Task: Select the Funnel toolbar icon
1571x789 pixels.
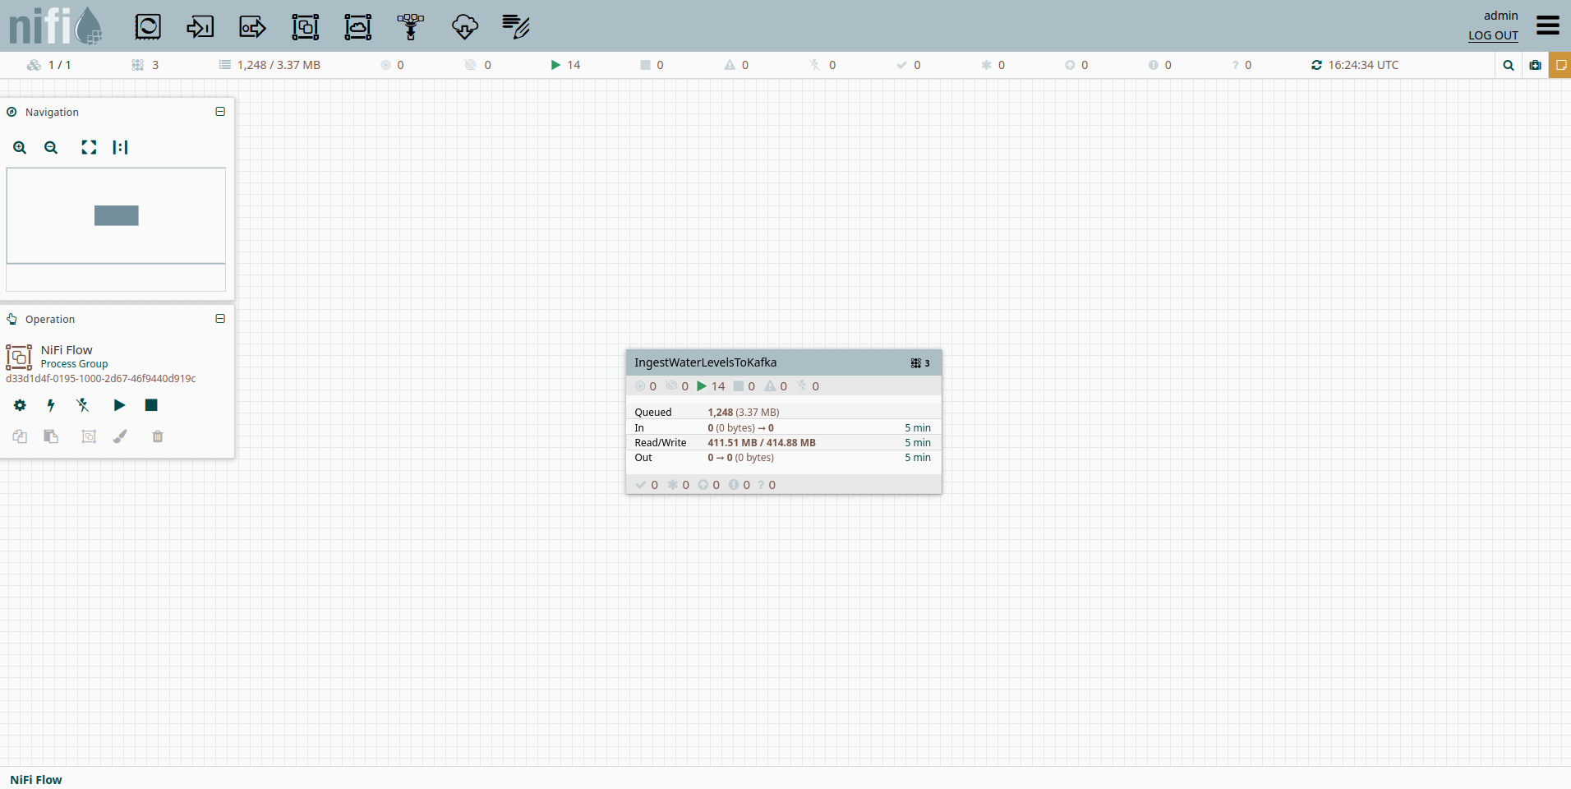Action: point(411,27)
